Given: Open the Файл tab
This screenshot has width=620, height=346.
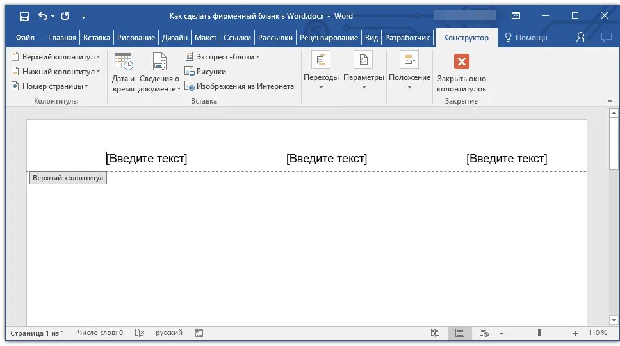Looking at the screenshot, I should coord(25,38).
